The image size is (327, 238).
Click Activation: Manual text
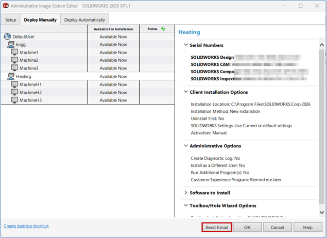[209, 133]
